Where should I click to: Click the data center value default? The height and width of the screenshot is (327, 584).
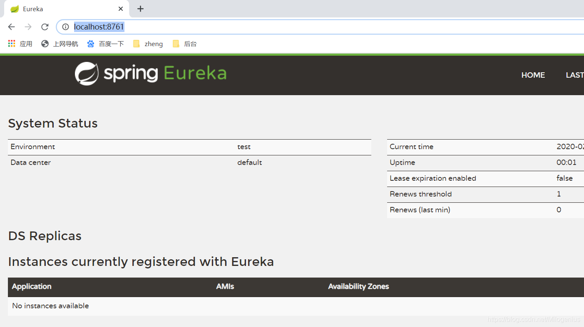tap(250, 162)
